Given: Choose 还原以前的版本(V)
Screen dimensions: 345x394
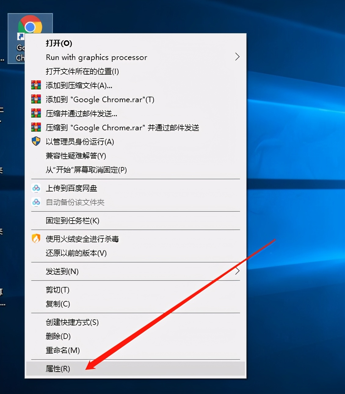Looking at the screenshot, I should pos(136,253).
